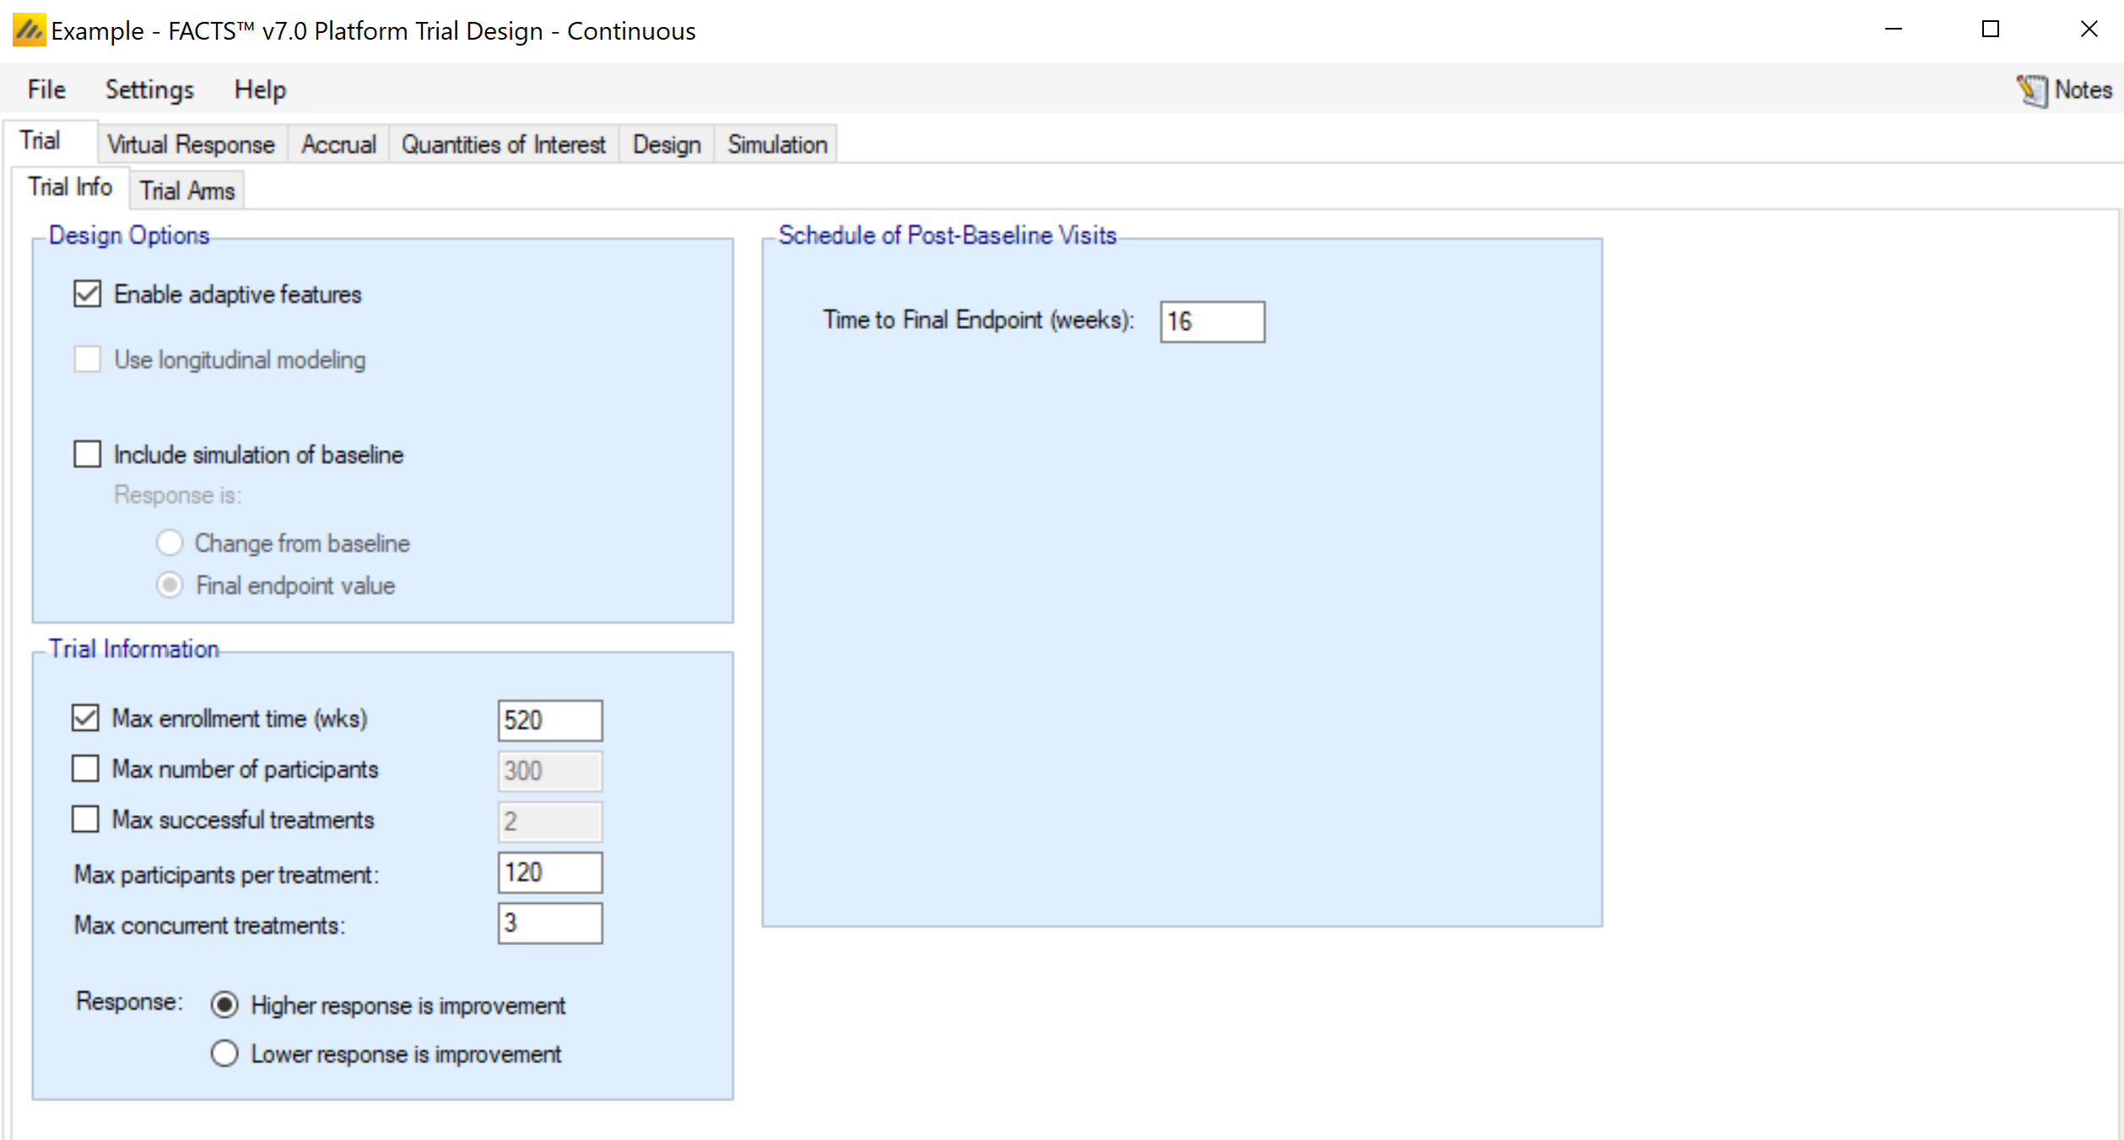
Task: Select Lower response is improvement
Action: click(224, 1054)
